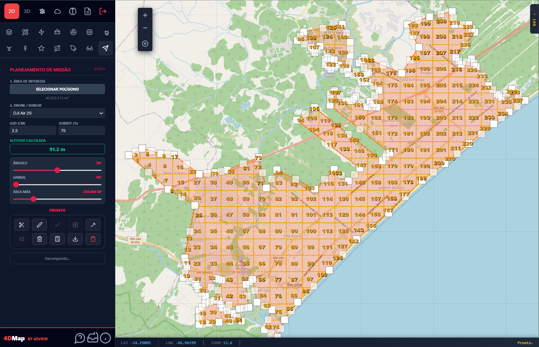Switch to 3D view mode
Image resolution: width=539 pixels, height=347 pixels.
[x=27, y=11]
